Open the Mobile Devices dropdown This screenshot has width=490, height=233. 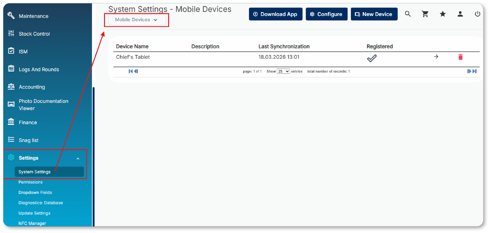pyautogui.click(x=137, y=20)
